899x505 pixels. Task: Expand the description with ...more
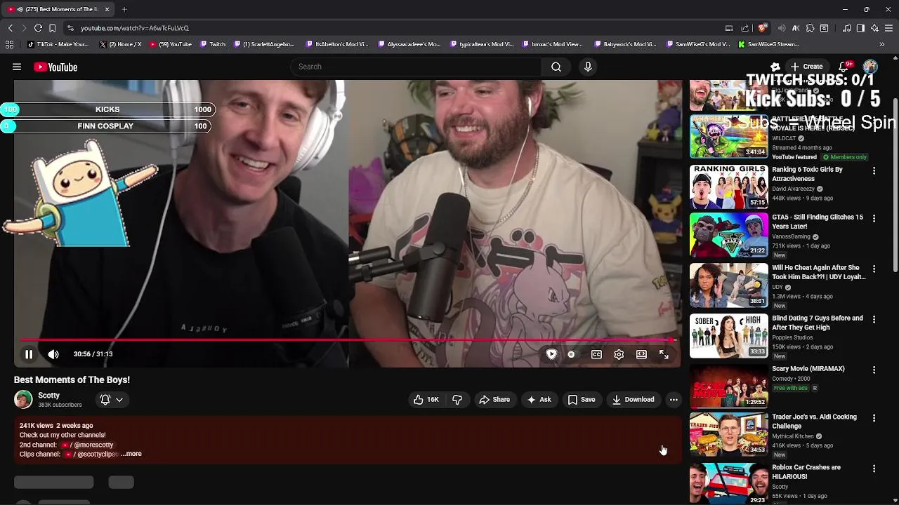131,454
